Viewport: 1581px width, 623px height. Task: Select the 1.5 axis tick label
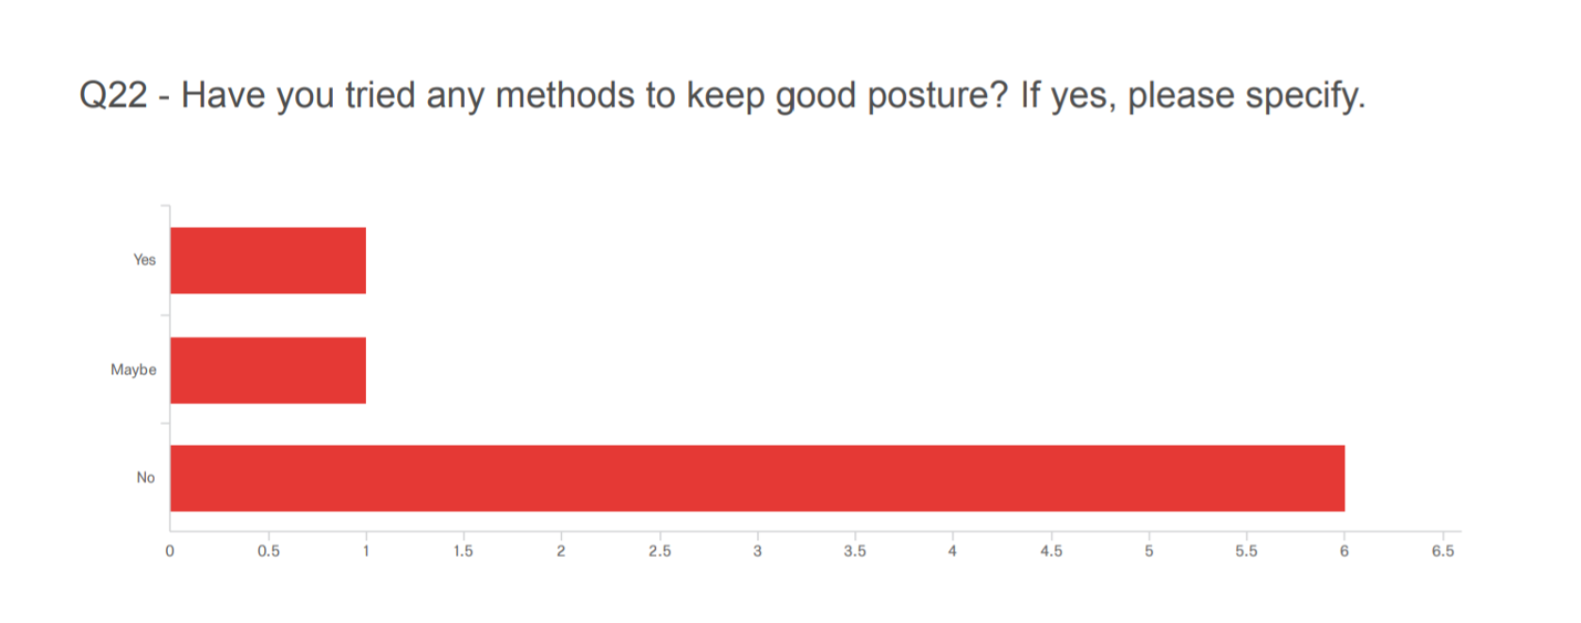(x=463, y=551)
